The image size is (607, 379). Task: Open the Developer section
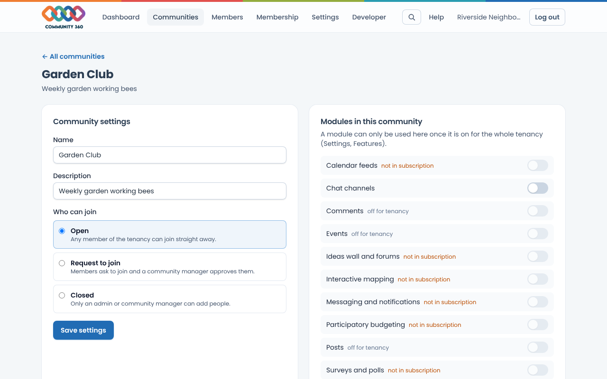(369, 17)
